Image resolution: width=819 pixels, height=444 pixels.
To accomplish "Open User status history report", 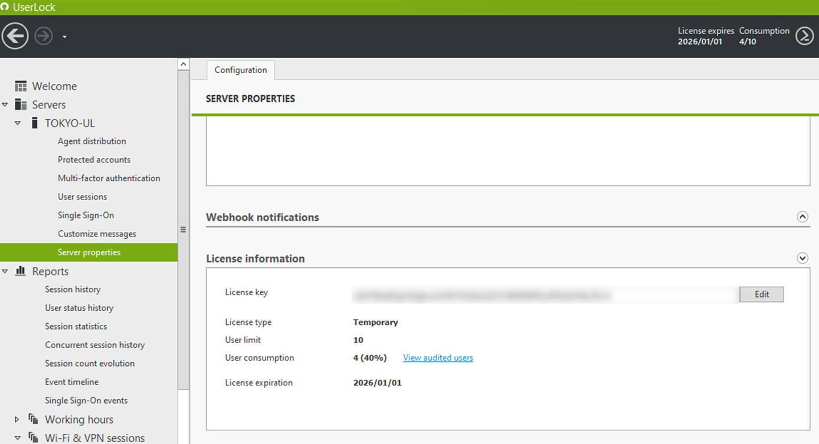I will click(79, 308).
